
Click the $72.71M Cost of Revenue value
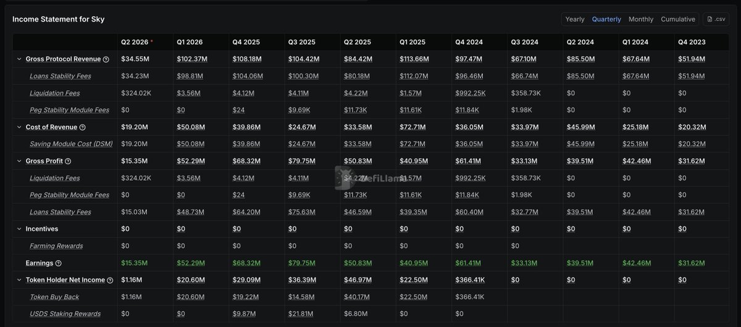pyautogui.click(x=412, y=127)
